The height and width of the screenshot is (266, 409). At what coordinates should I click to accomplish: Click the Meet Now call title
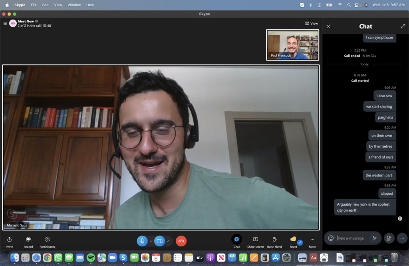point(26,21)
